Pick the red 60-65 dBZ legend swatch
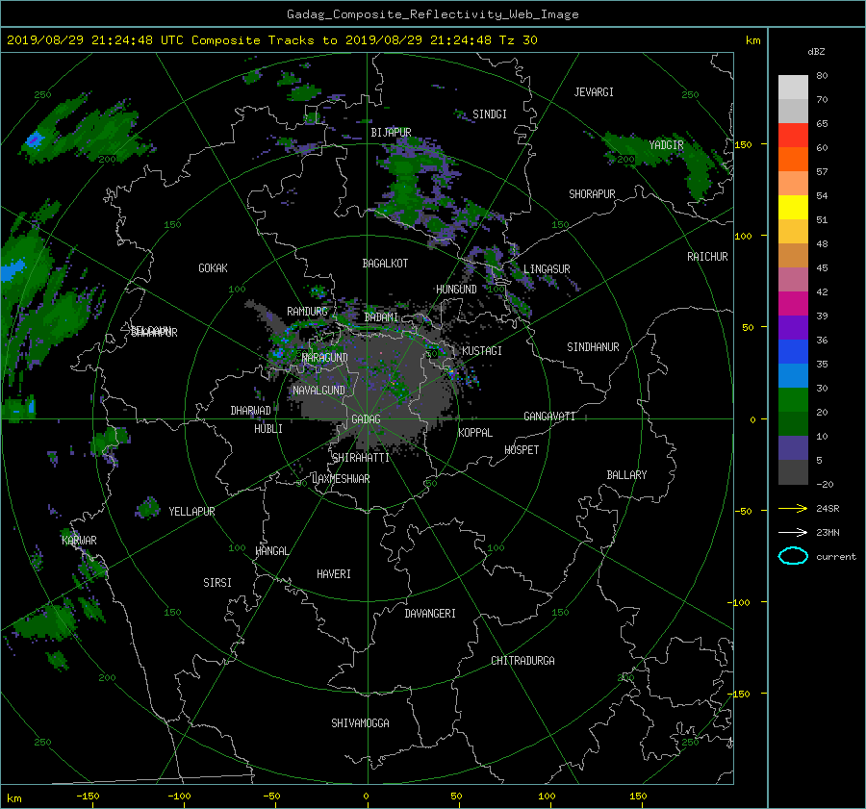 click(x=793, y=135)
